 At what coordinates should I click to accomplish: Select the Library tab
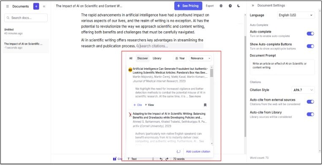157,58
